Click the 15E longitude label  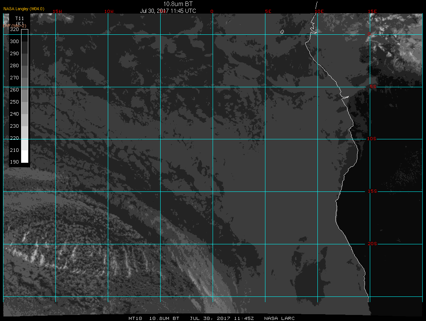(372, 11)
